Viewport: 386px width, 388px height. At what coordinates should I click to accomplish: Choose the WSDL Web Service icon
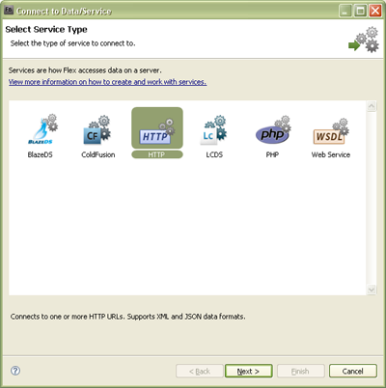click(x=331, y=131)
